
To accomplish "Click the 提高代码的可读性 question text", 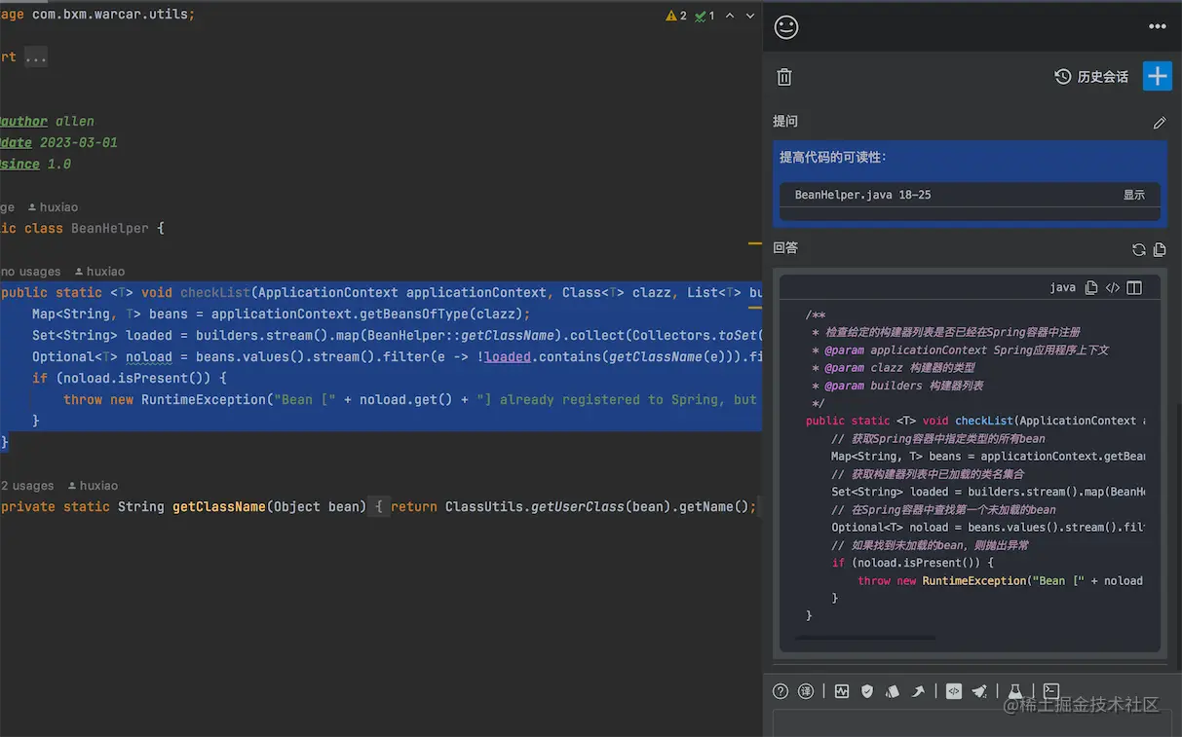I will pyautogui.click(x=832, y=157).
